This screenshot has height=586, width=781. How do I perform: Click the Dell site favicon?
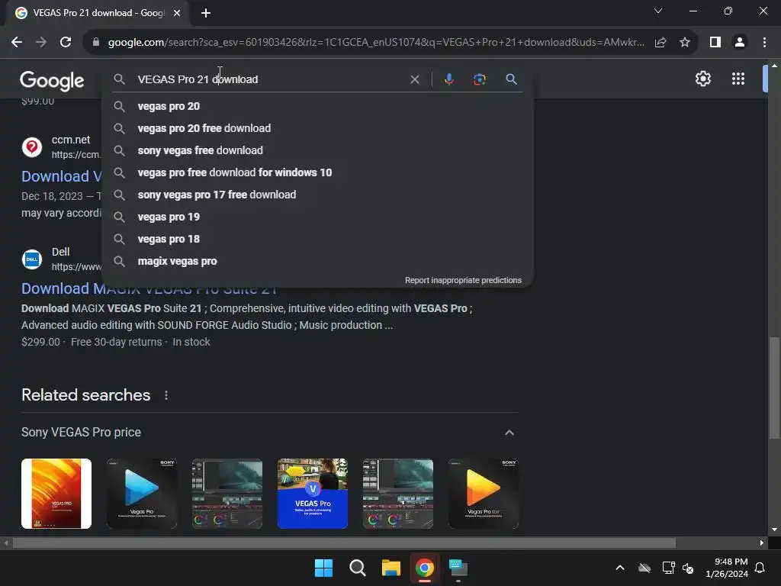32,259
